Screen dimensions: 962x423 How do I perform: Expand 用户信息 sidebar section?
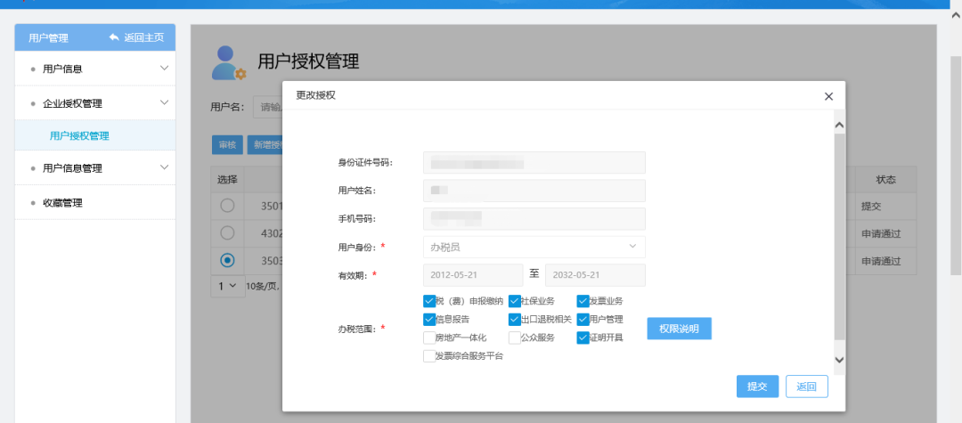(95, 69)
